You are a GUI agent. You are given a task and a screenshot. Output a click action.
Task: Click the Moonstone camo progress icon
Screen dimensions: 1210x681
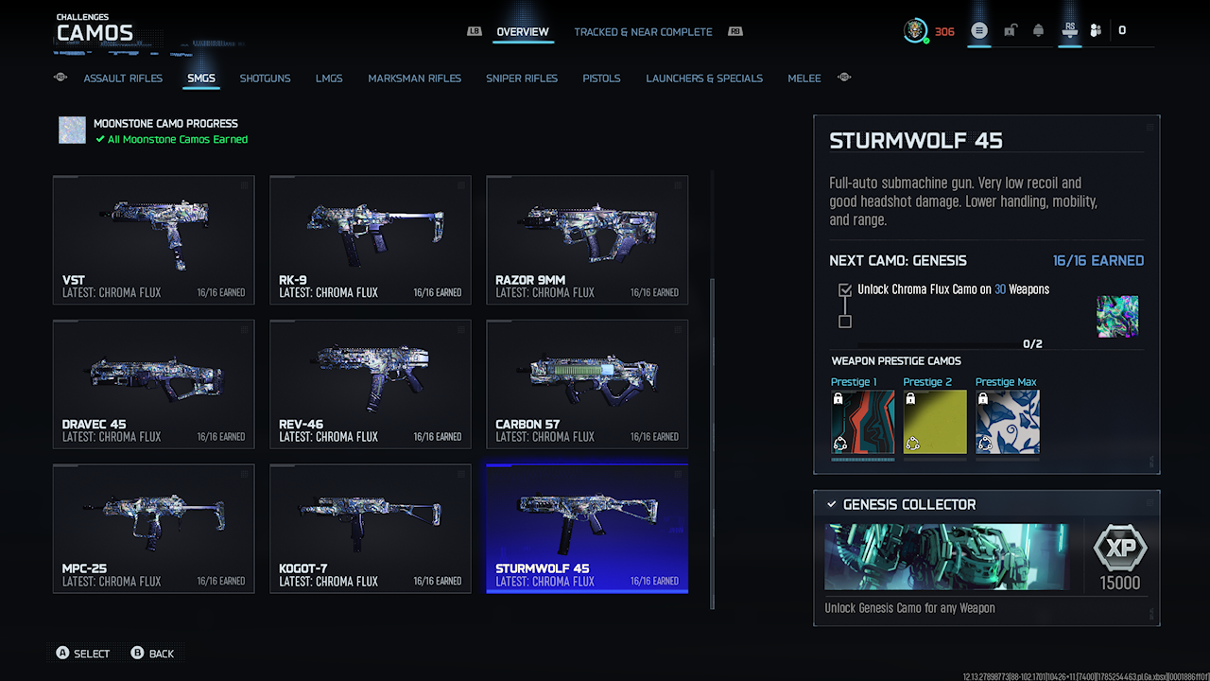point(72,131)
